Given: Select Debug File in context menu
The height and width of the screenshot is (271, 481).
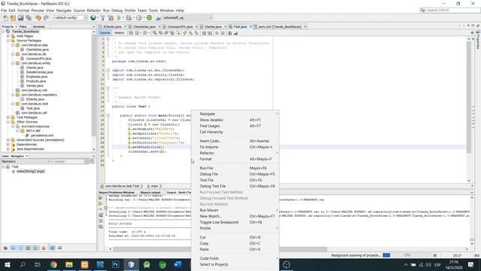Looking at the screenshot, I should [235, 174].
